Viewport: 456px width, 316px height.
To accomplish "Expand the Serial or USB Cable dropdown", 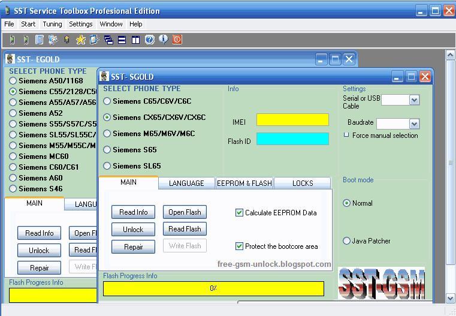I will [414, 100].
